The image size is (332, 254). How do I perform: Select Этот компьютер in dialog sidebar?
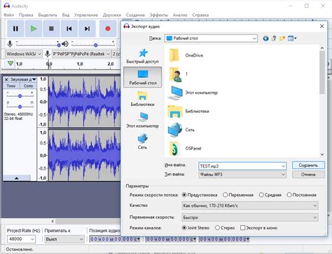(x=142, y=120)
